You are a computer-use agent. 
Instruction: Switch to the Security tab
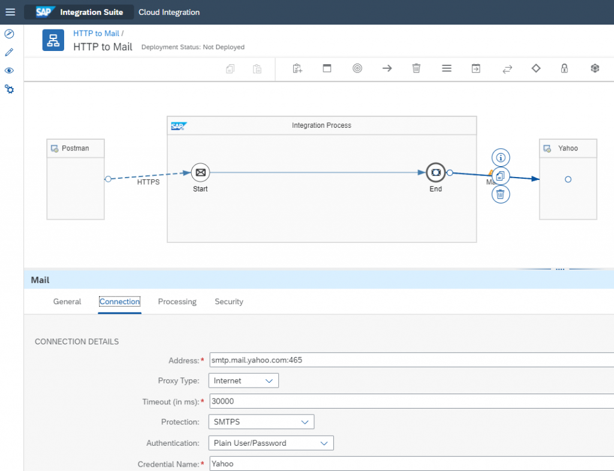pos(228,301)
